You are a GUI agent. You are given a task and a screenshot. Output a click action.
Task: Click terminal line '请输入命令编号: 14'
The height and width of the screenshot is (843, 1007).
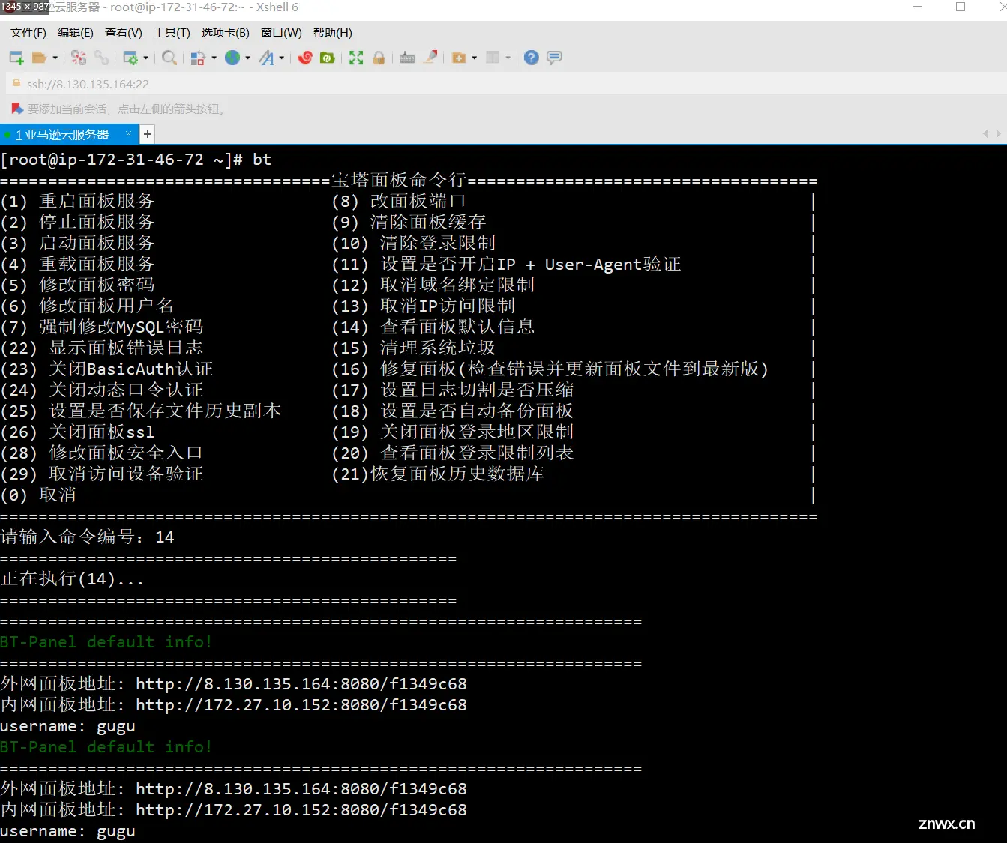(x=88, y=537)
